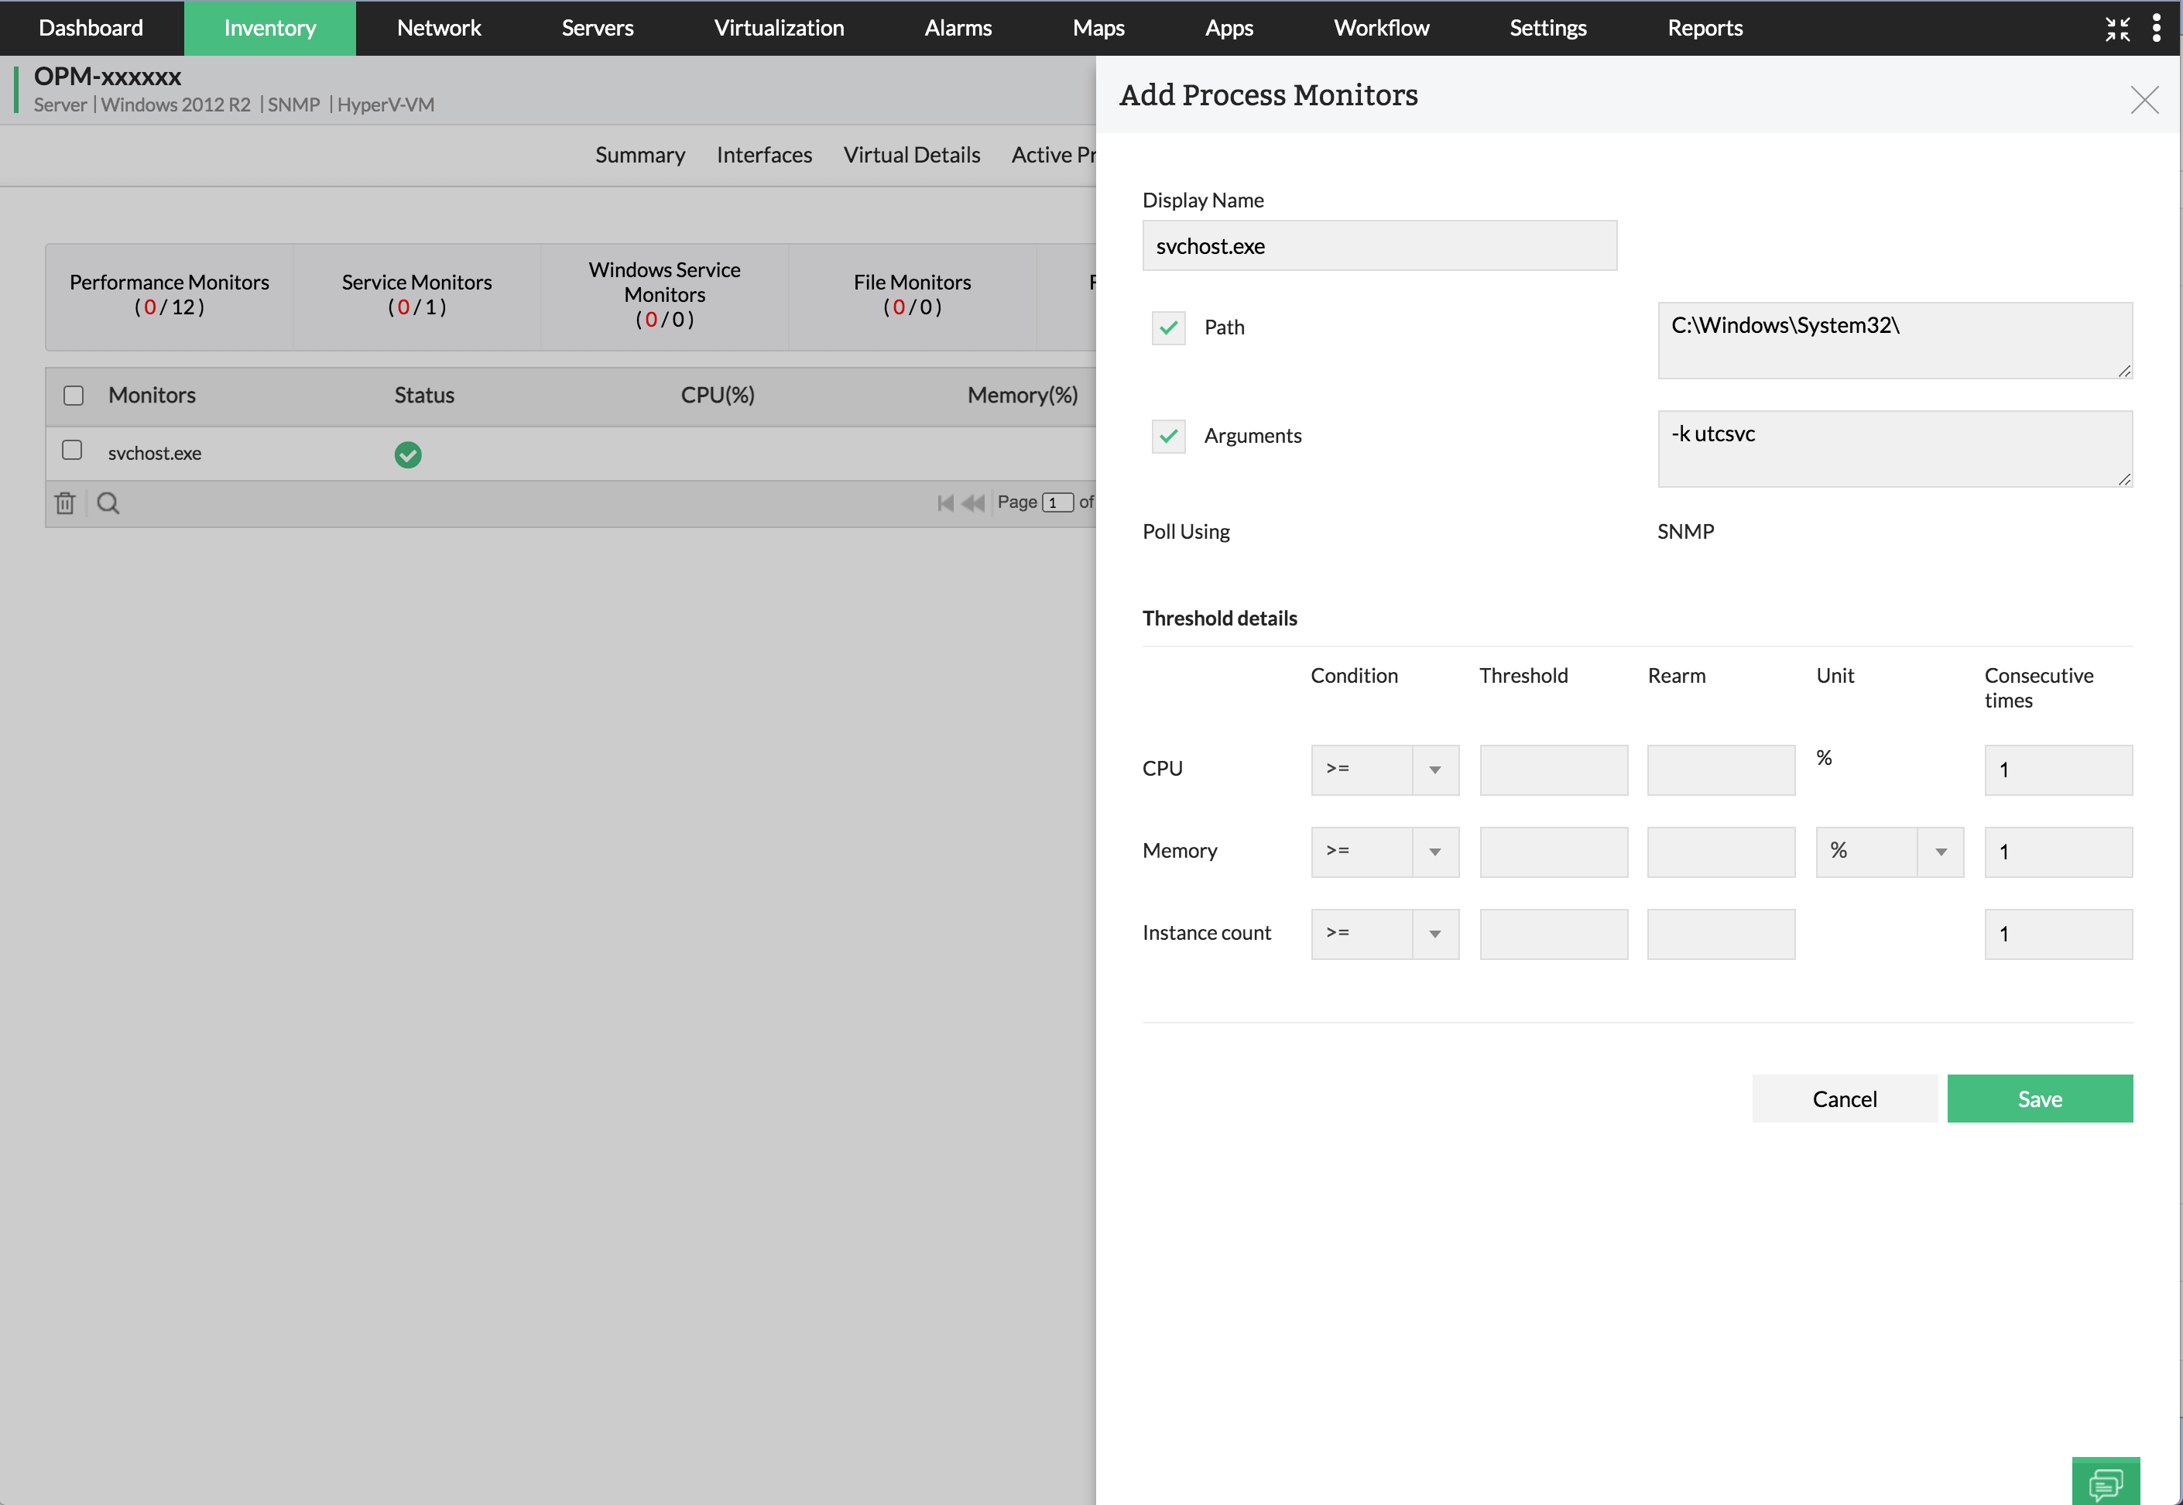Click the overflow menu icon top right corner
This screenshot has width=2183, height=1505.
click(2157, 26)
